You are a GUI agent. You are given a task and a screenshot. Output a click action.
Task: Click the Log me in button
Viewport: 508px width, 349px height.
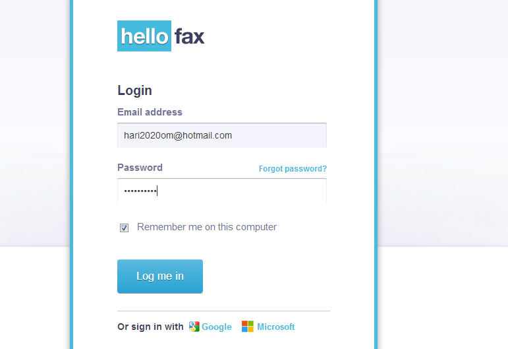pyautogui.click(x=160, y=276)
